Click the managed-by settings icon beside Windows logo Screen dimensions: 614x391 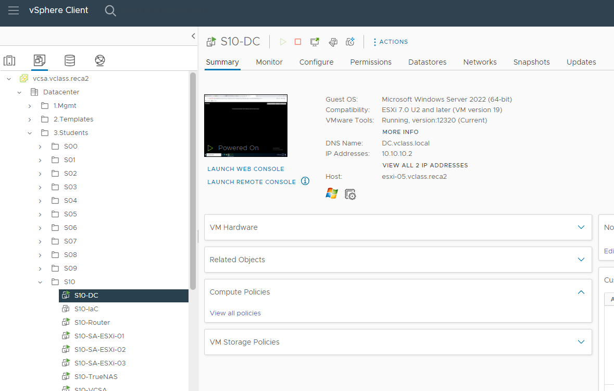[x=350, y=194]
